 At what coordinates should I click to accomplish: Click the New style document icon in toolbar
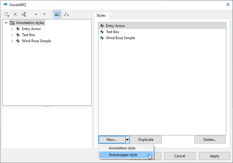[7, 14]
